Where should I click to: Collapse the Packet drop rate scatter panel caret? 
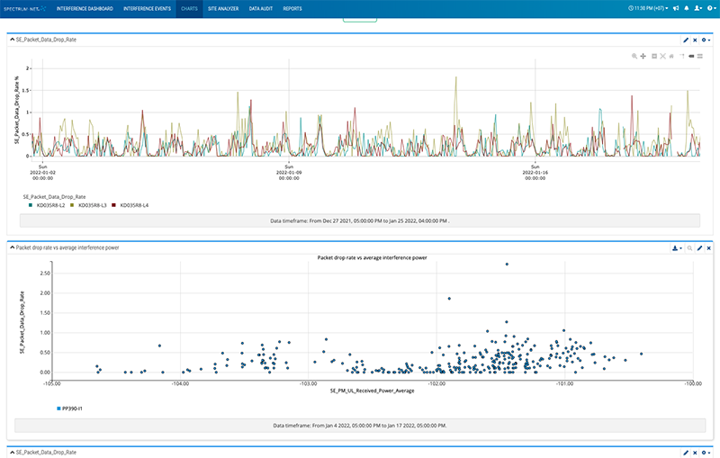pos(13,247)
